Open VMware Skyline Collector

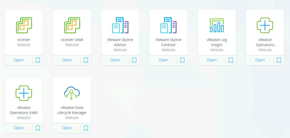tap(163, 60)
